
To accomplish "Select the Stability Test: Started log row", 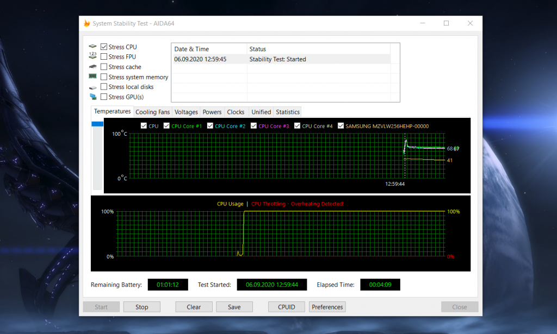I will pyautogui.click(x=281, y=59).
